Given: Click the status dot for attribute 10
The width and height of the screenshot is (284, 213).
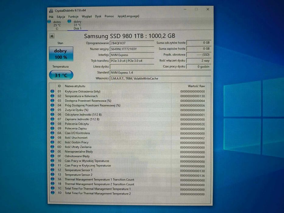Looking at the screenshot, I should pos(52,160).
